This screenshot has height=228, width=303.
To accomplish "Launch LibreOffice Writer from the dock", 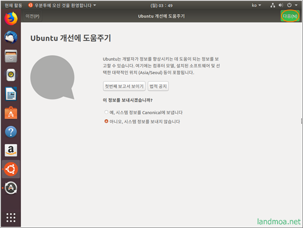I will click(11, 94).
